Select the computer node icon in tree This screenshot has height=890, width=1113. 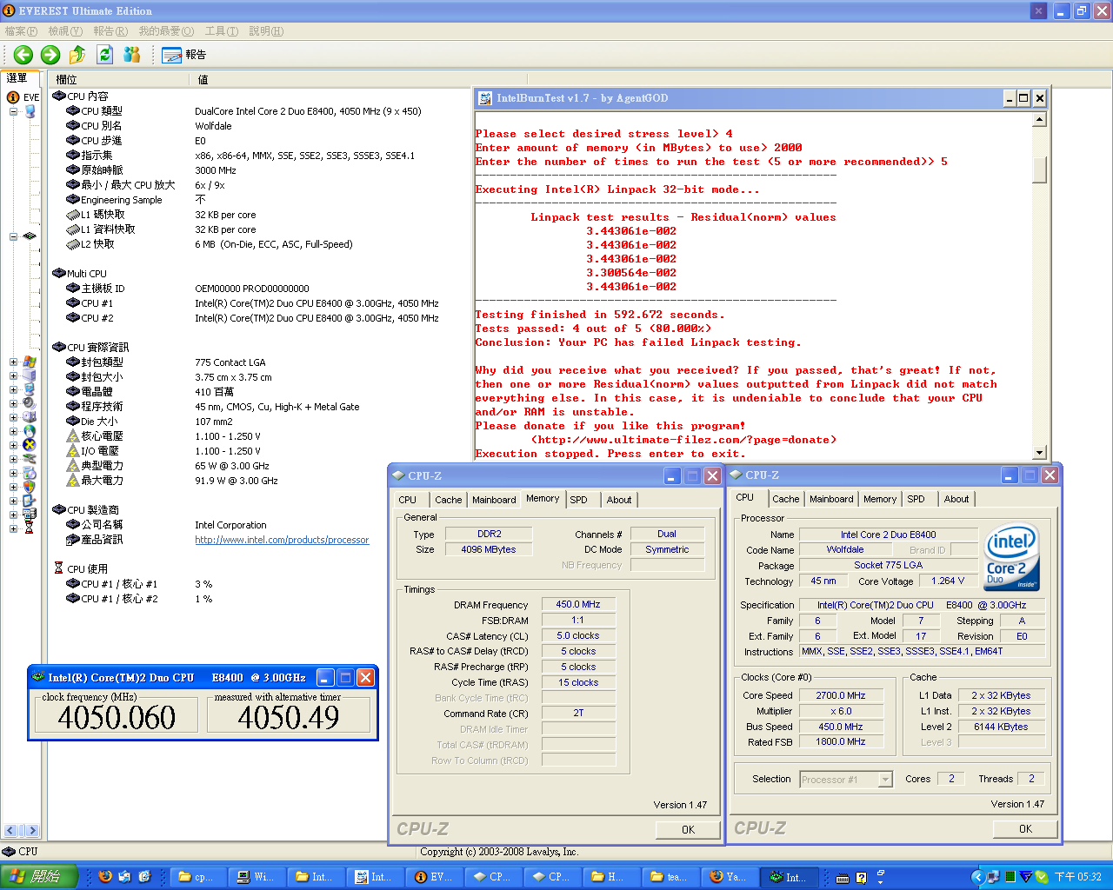pyautogui.click(x=30, y=111)
